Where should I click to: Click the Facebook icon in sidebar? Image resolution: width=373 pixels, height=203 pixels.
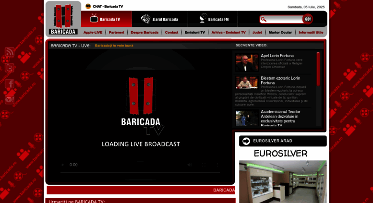(x=10, y=84)
